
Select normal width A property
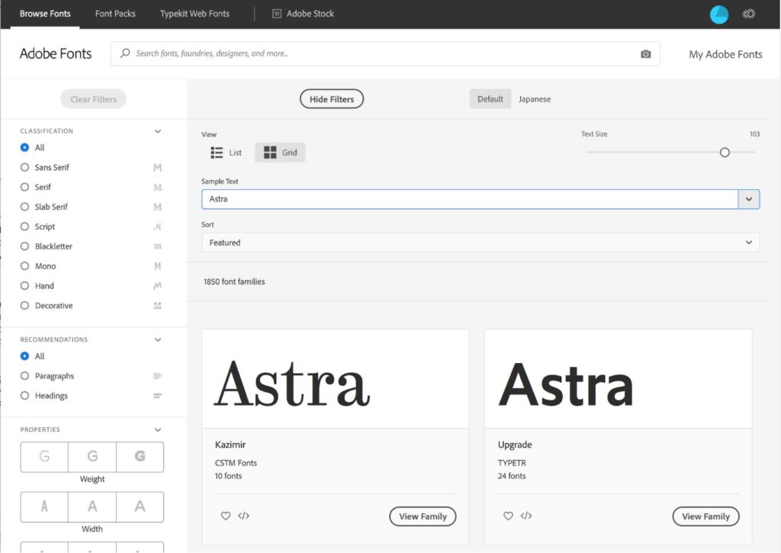point(92,506)
